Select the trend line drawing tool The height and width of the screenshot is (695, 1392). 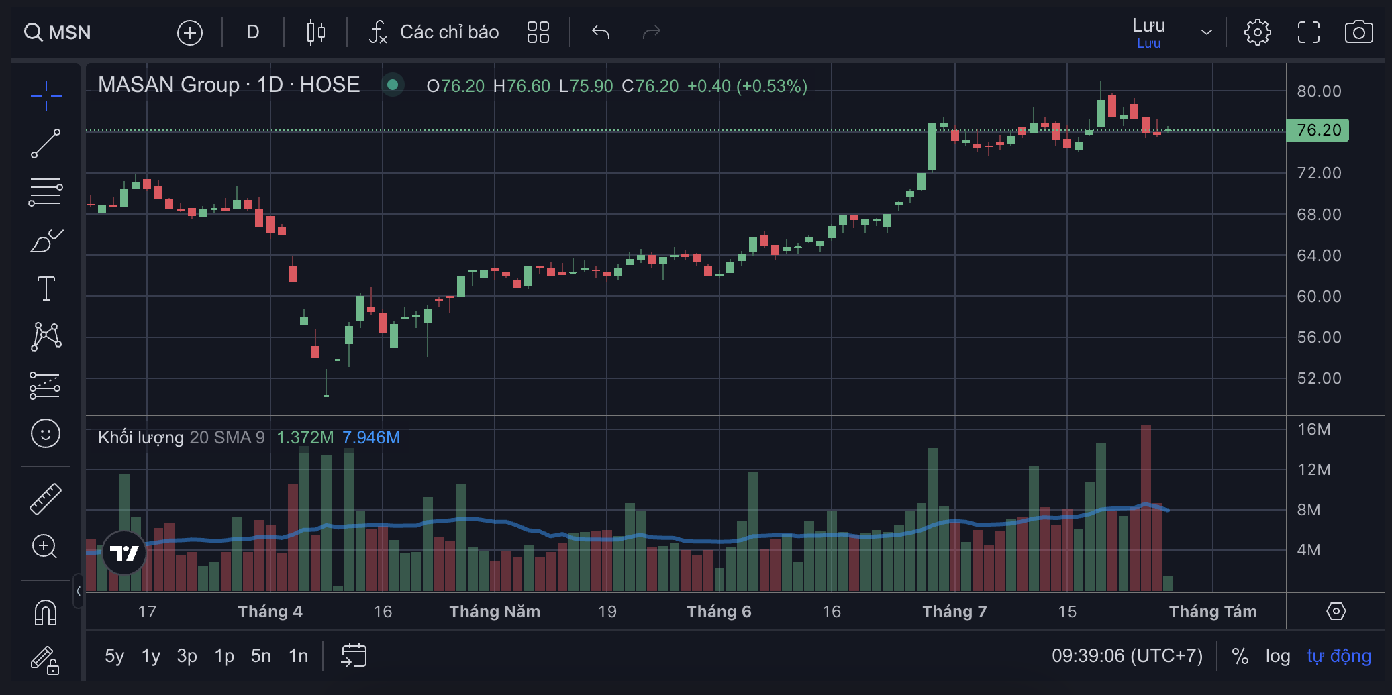(46, 144)
